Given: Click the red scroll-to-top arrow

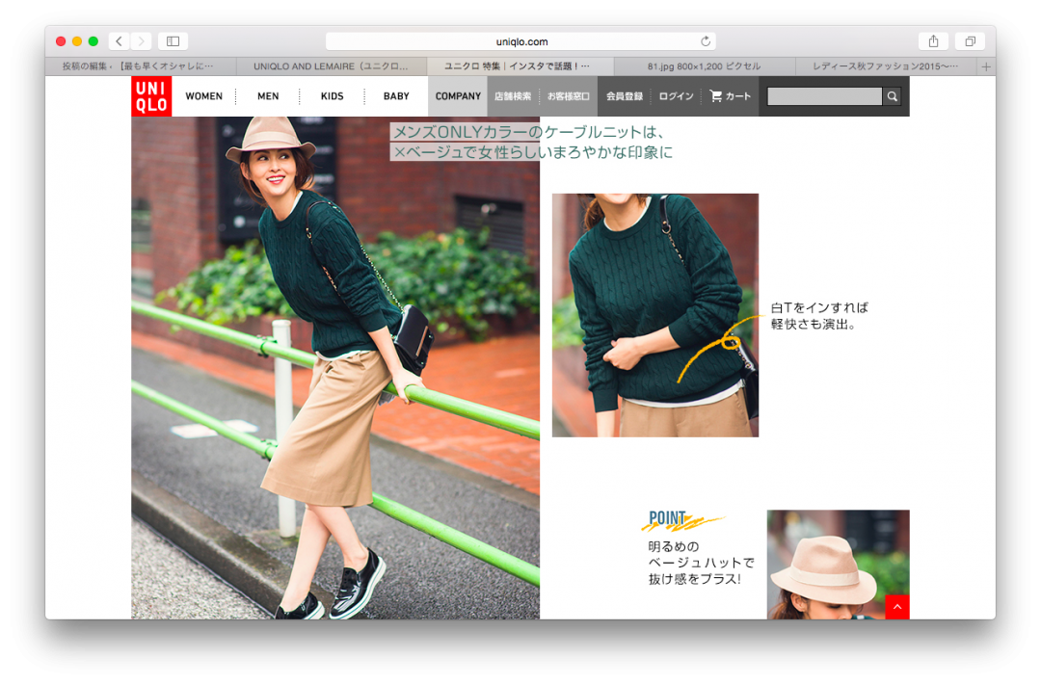Looking at the screenshot, I should point(896,607).
